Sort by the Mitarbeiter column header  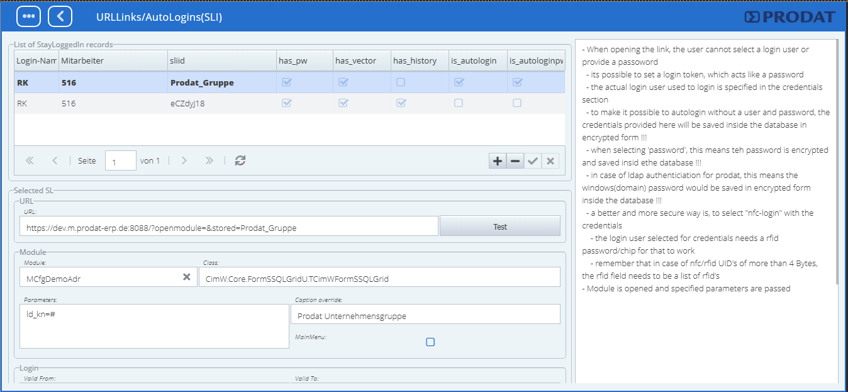(112, 61)
